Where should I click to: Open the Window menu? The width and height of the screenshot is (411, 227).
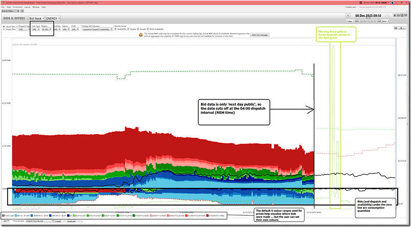(x=36, y=7)
